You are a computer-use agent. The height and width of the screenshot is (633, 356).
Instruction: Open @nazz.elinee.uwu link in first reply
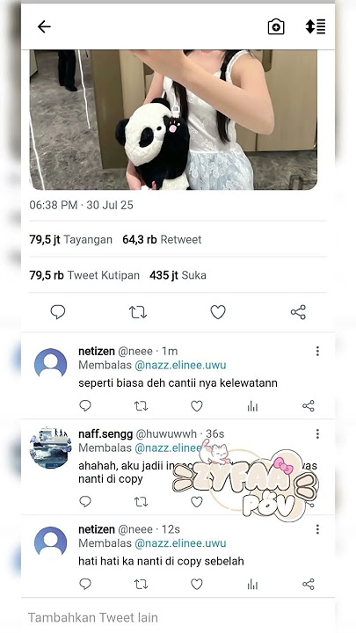pyautogui.click(x=180, y=366)
